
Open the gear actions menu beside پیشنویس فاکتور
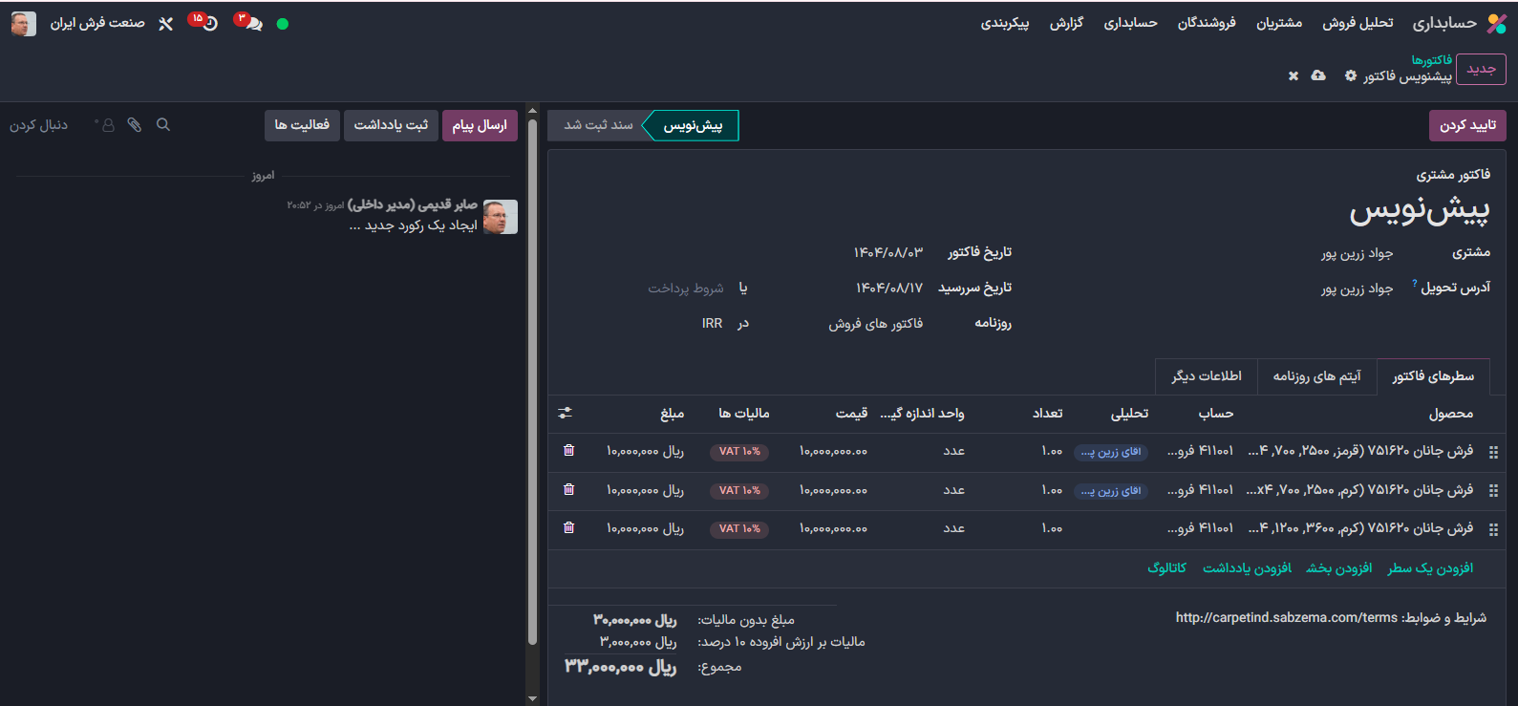[1351, 75]
